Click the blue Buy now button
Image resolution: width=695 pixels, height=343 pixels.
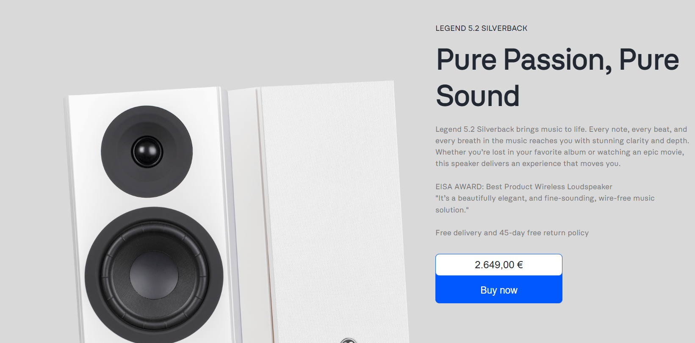[x=498, y=290]
